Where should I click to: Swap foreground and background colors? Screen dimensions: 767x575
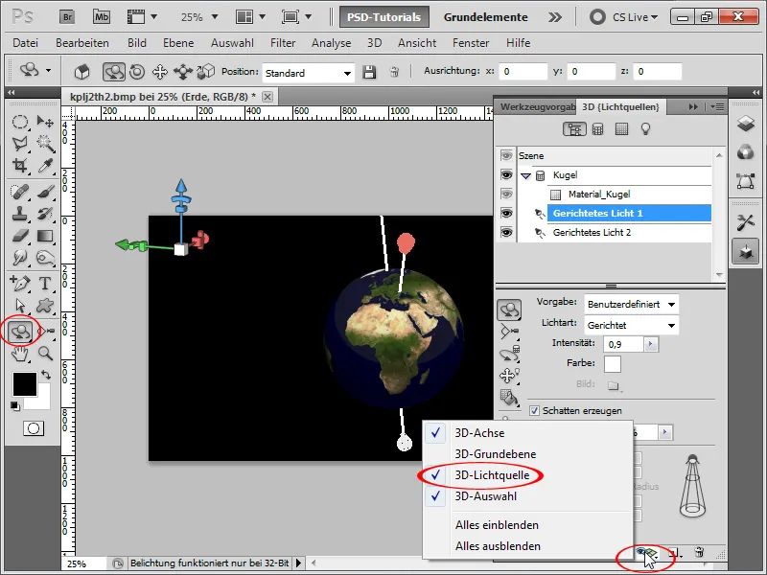pos(46,375)
